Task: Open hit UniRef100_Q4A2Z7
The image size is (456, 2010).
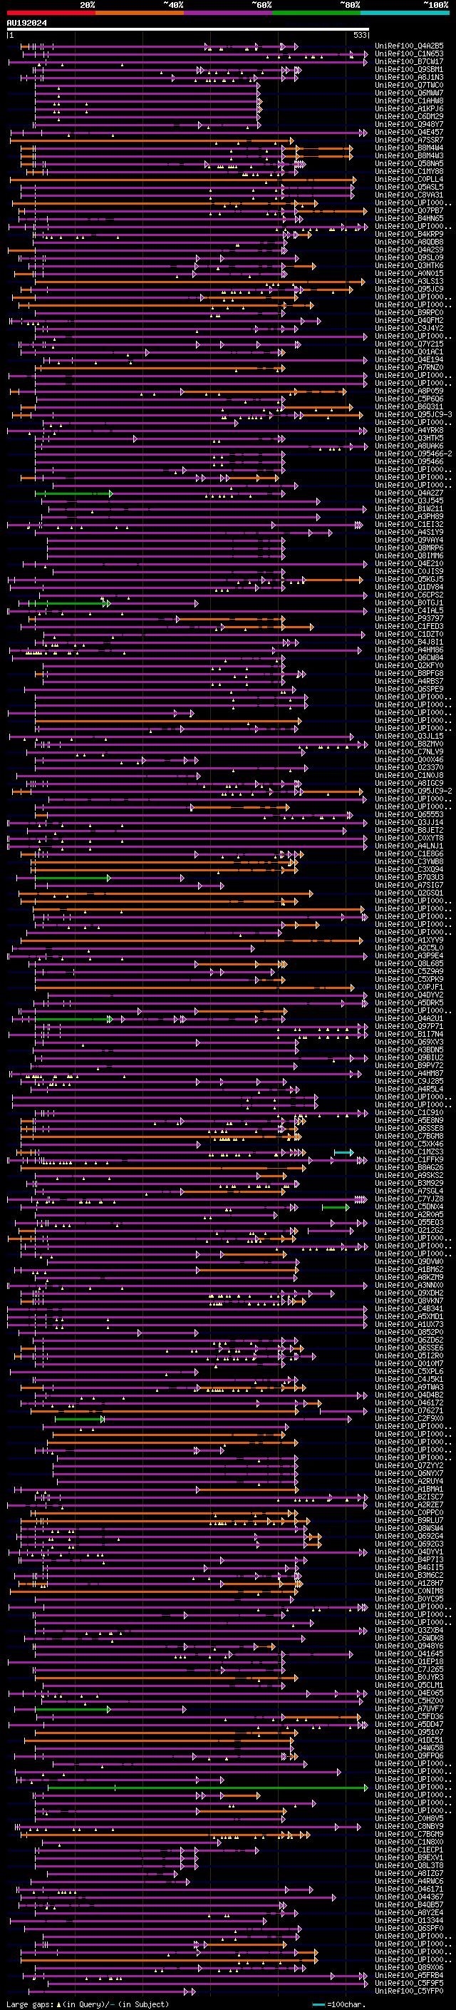Action: pyautogui.click(x=409, y=493)
